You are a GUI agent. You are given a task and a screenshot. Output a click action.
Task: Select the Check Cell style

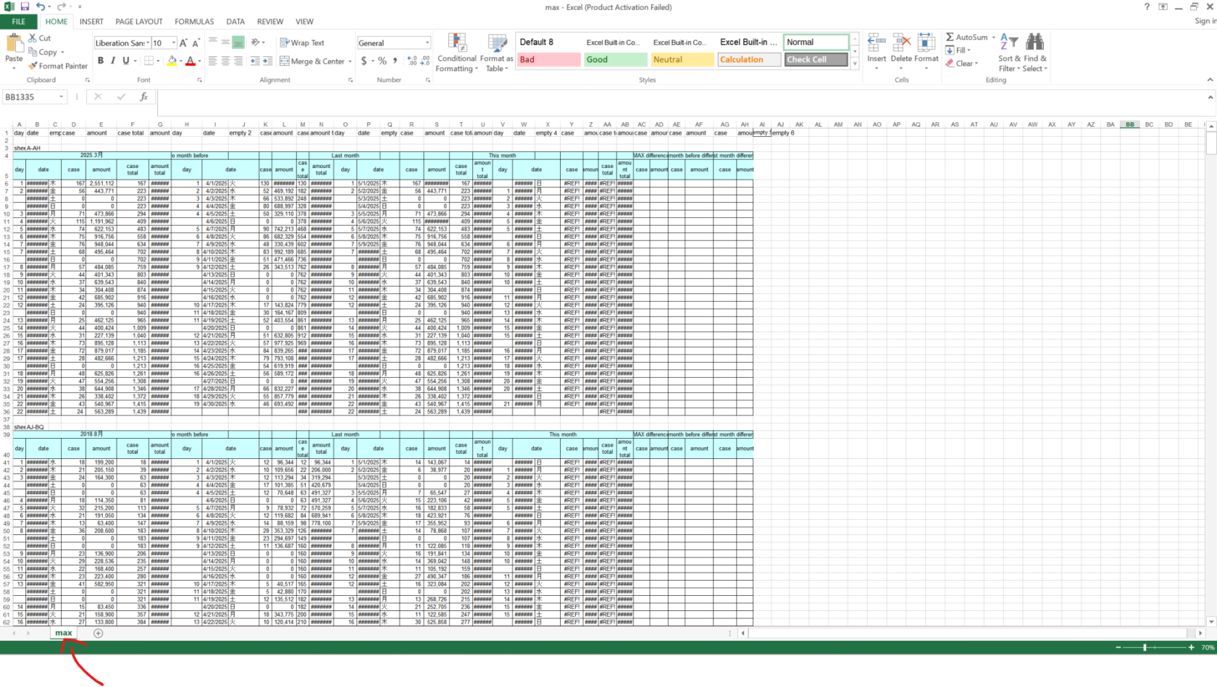pyautogui.click(x=816, y=59)
